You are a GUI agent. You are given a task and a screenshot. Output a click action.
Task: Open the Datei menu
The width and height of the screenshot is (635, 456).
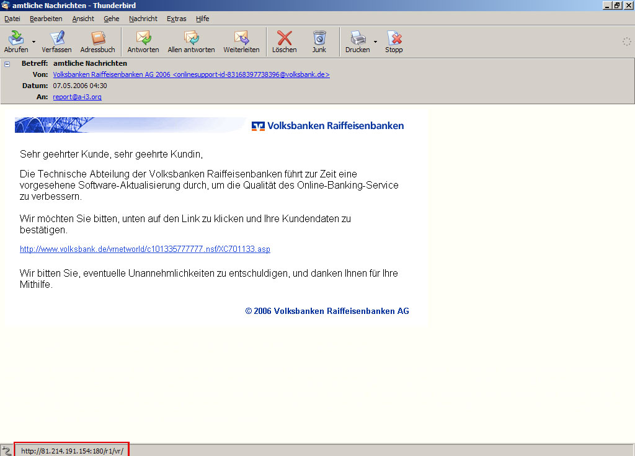[12, 19]
